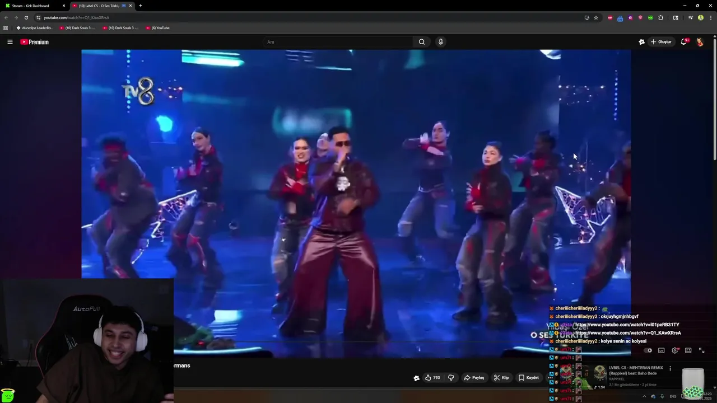Open the YouTube account avatar menu
The image size is (717, 403).
pos(700,42)
